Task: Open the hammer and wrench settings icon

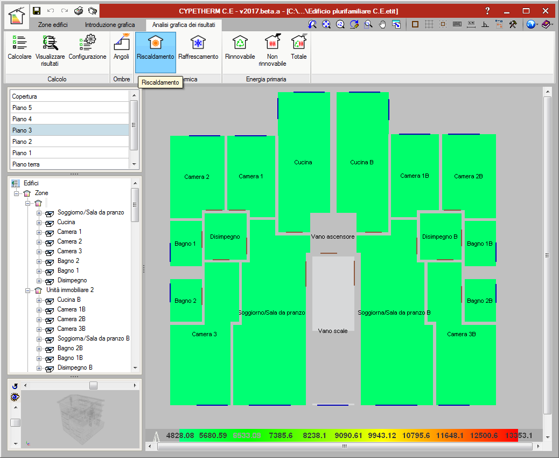Action: 513,24
